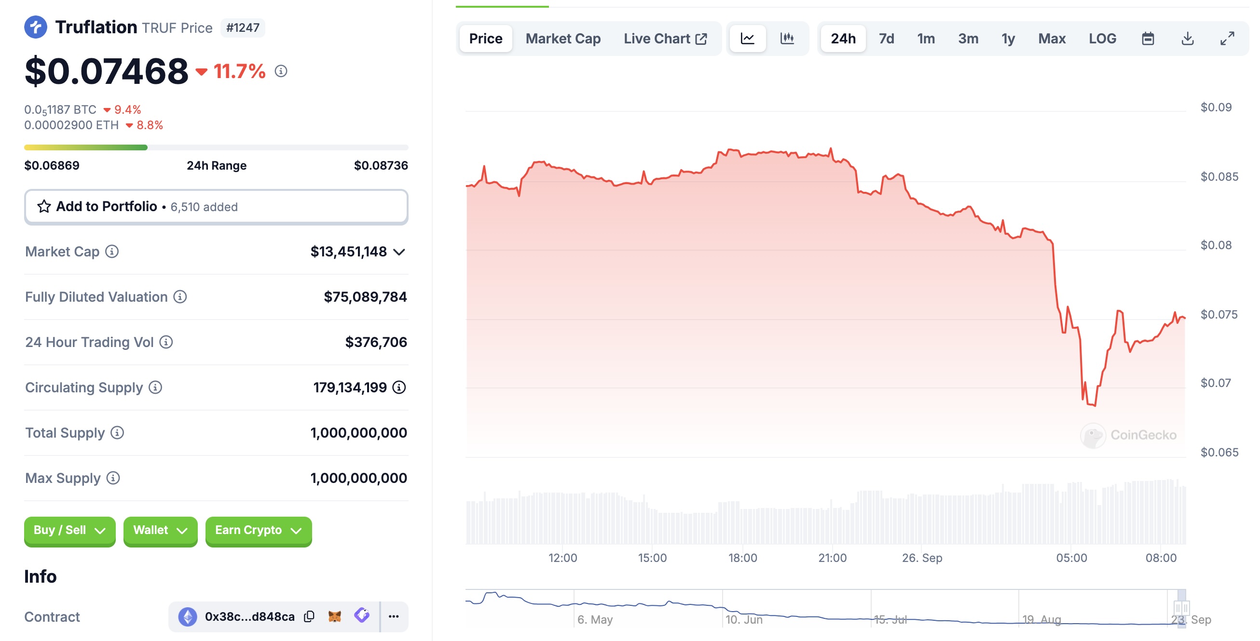The height and width of the screenshot is (641, 1260).
Task: Open Buy / Sell dropdown
Action: (x=70, y=531)
